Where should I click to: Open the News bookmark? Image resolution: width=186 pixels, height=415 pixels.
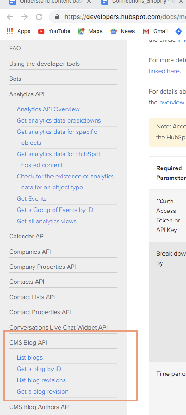click(122, 31)
